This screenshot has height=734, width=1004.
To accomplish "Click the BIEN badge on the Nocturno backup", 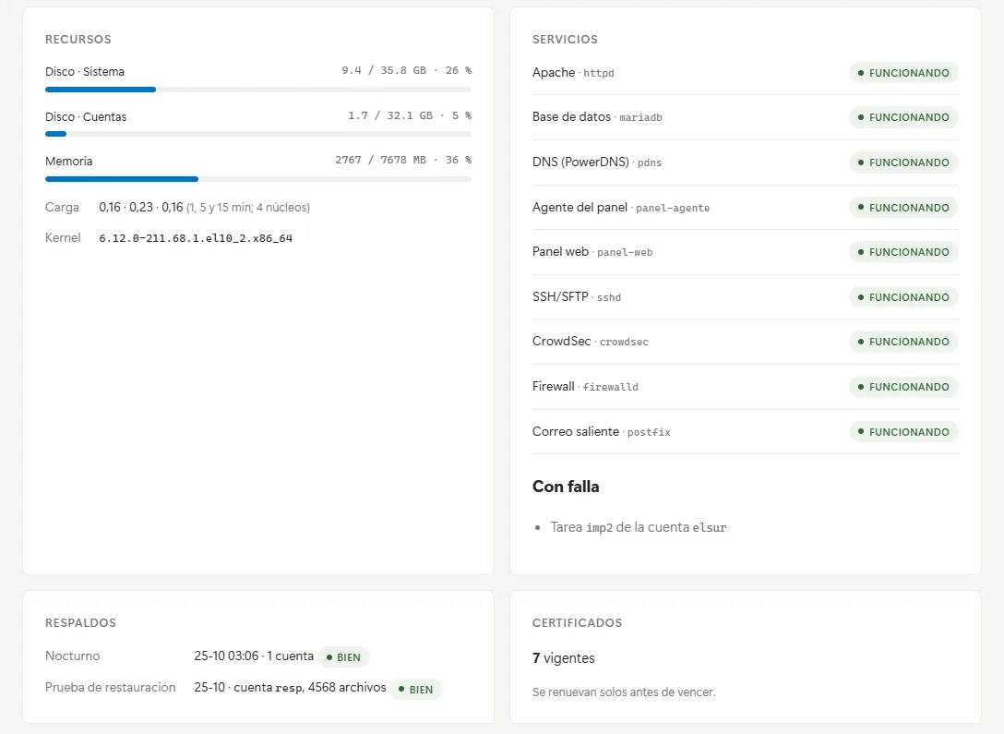I will pos(343,657).
